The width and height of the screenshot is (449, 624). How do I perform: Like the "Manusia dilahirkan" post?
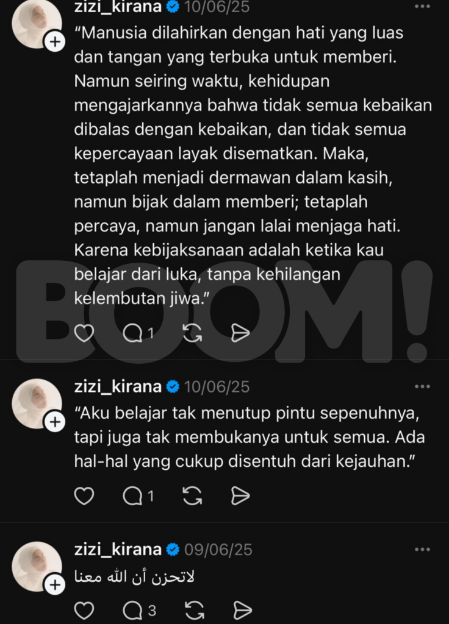84,333
